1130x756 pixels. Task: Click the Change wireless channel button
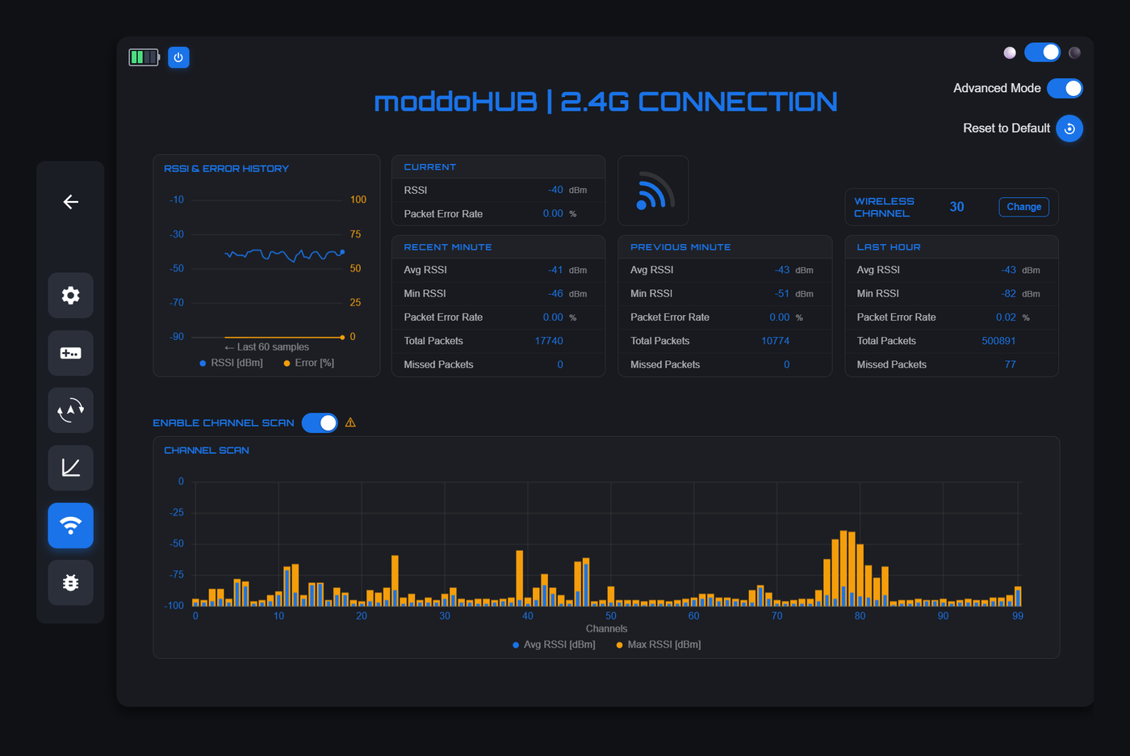pos(1024,207)
